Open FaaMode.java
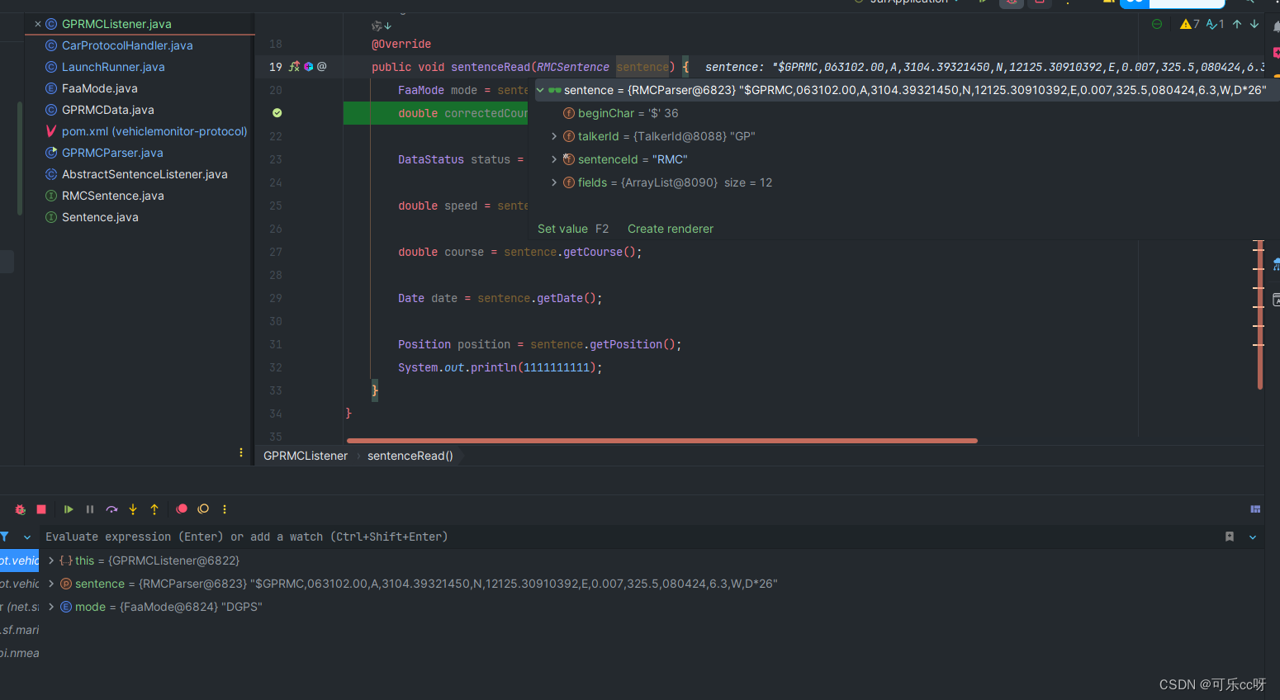1280x700 pixels. [x=100, y=88]
